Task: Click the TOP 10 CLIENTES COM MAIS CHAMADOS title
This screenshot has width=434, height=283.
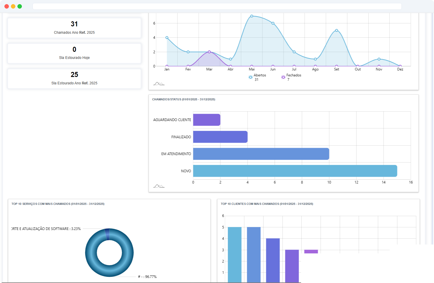Action: [x=267, y=204]
